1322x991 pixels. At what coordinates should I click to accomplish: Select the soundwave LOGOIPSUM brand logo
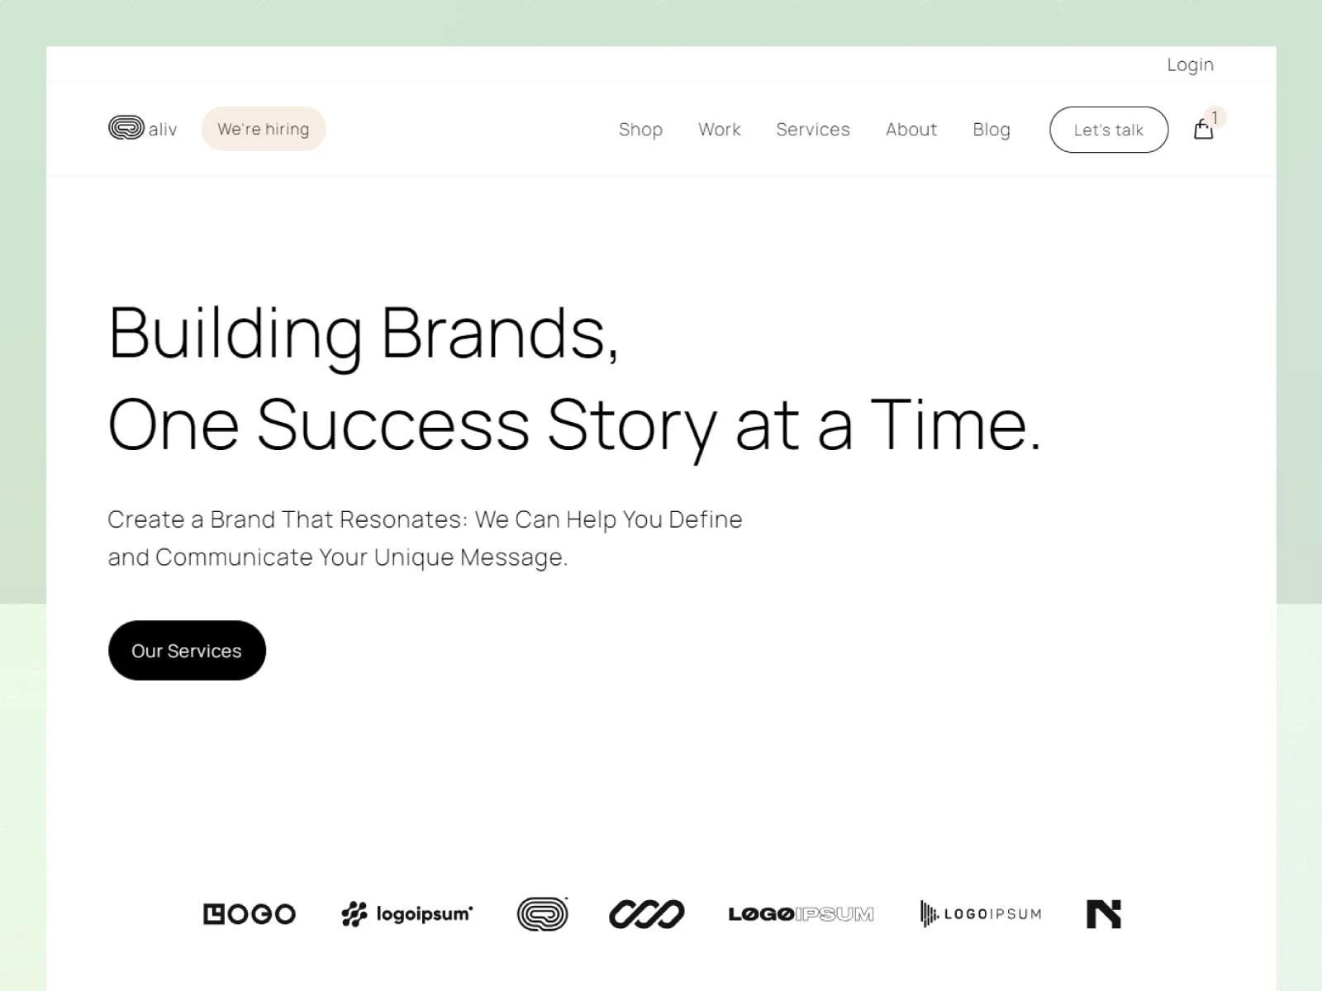tap(981, 914)
